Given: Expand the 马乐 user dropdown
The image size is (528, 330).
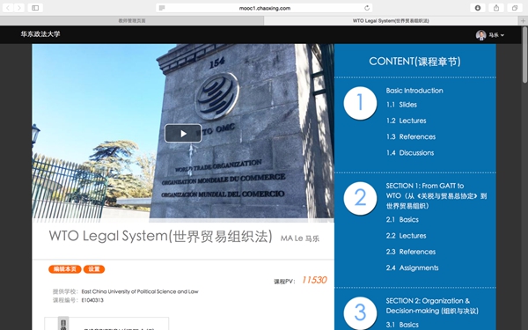Looking at the screenshot, I should 496,35.
